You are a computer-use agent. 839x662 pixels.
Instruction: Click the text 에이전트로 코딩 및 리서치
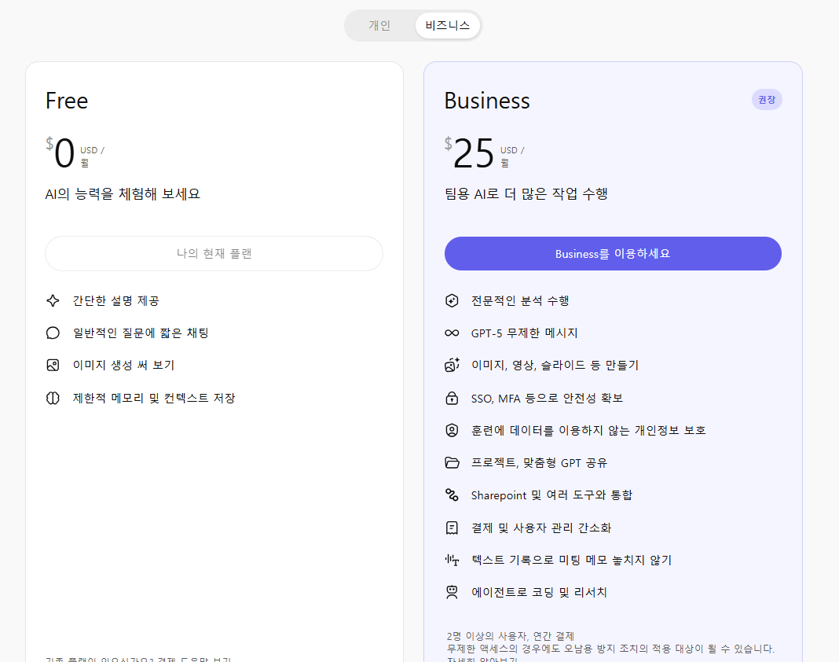click(x=539, y=592)
